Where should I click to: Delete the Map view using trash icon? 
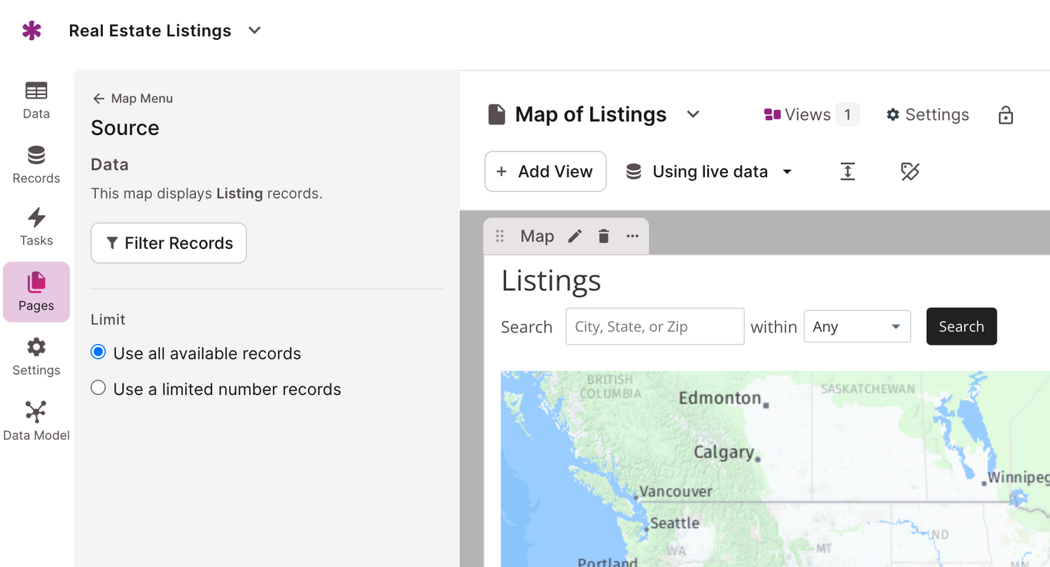[x=603, y=236]
